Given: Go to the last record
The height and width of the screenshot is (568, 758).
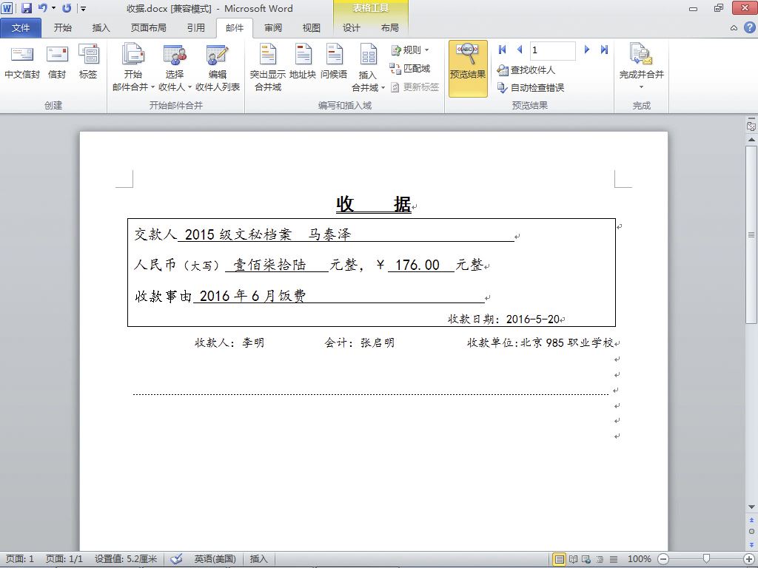Looking at the screenshot, I should (x=604, y=50).
